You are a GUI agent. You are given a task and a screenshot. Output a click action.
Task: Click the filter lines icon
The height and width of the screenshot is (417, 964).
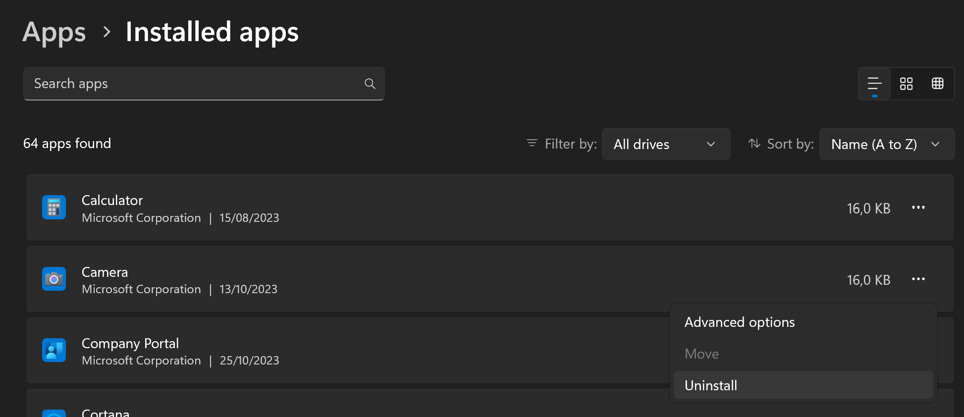(x=532, y=144)
